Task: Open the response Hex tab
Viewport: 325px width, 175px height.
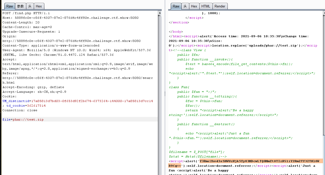Action: (x=194, y=6)
